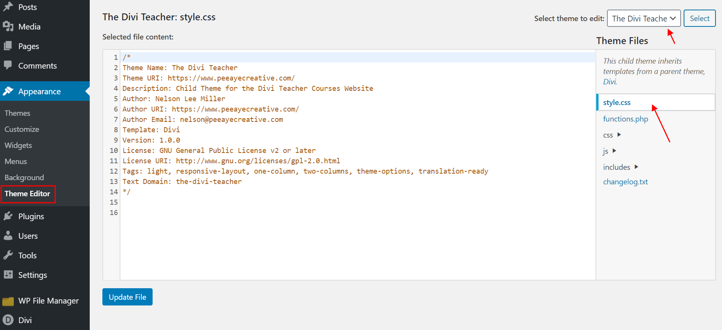The height and width of the screenshot is (330, 722).
Task: Click empty line 16 in code editor
Action: click(x=357, y=212)
